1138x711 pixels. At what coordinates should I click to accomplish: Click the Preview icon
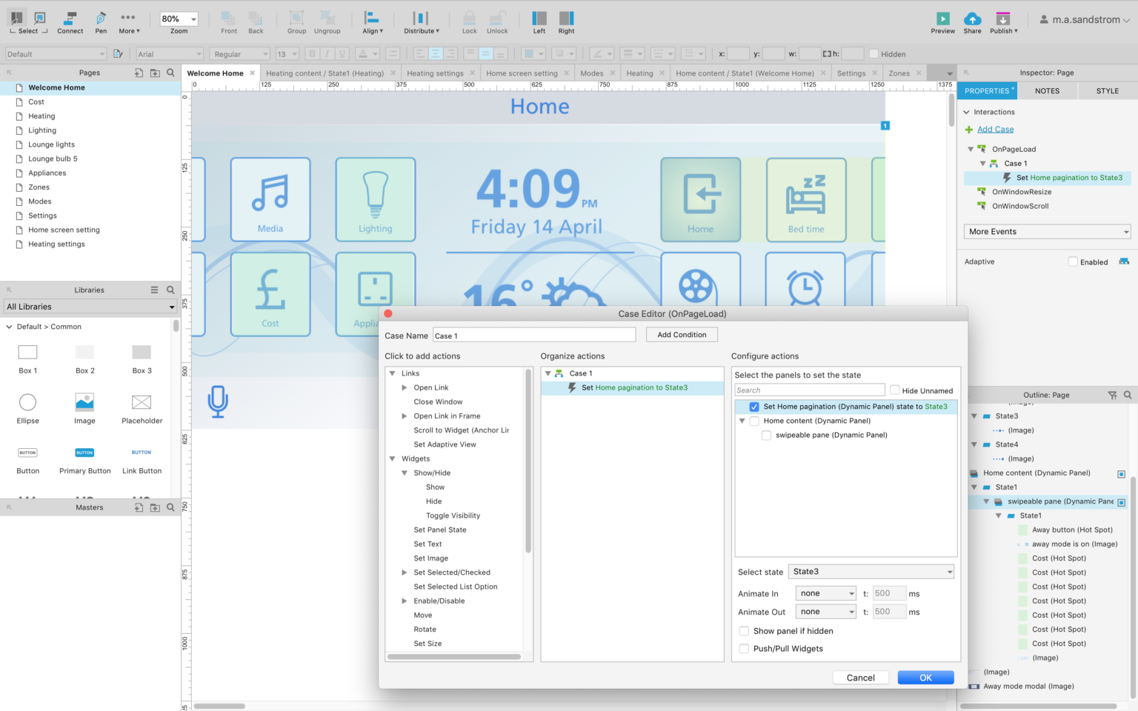click(x=942, y=20)
